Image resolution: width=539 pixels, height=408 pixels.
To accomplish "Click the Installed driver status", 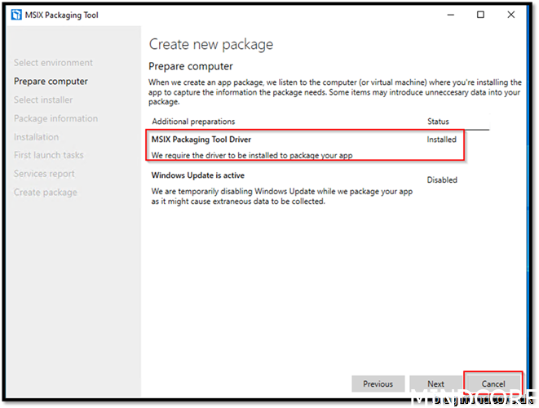I will (442, 140).
